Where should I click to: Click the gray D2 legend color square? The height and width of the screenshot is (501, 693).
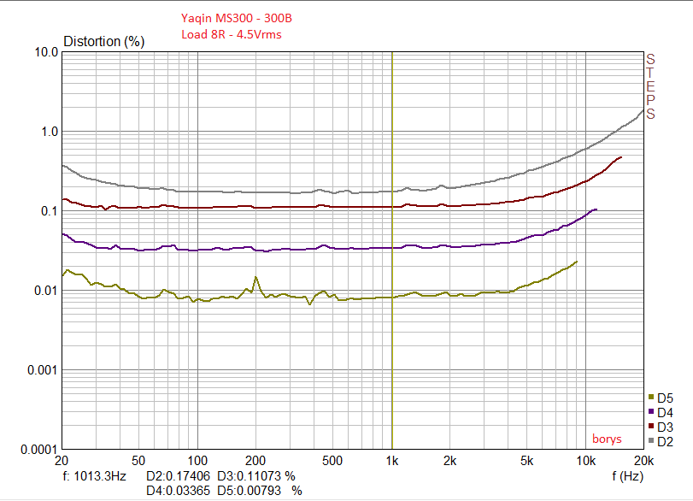651,440
